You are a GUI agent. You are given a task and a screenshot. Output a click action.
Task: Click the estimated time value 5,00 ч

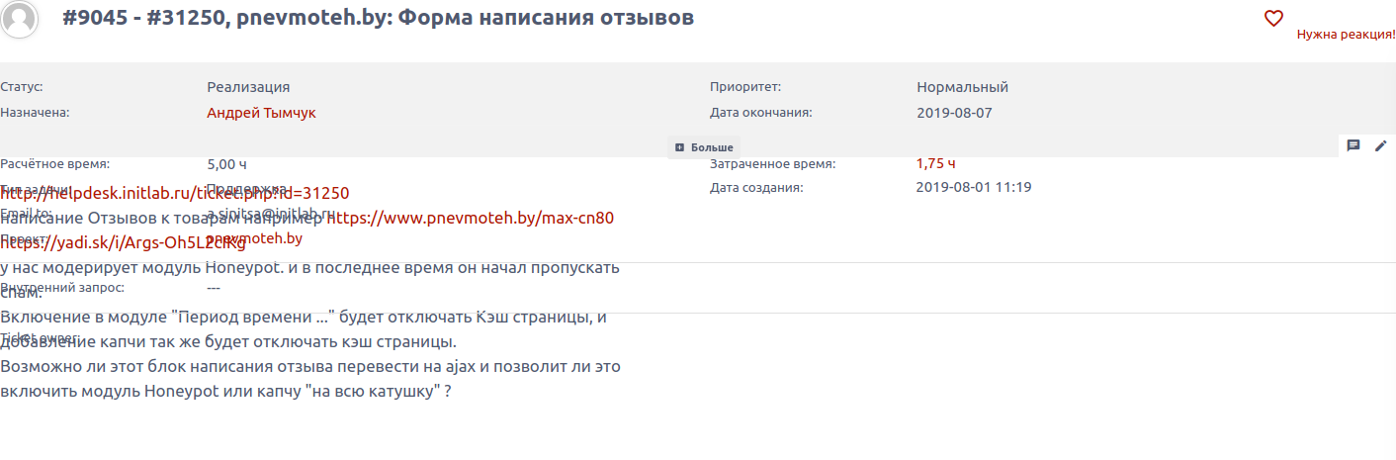point(226,164)
